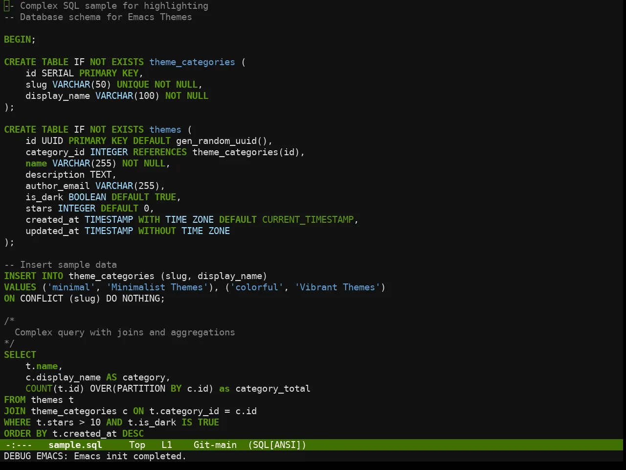Place cursor on the 'BEGIN' keyword
Image resolution: width=626 pixels, height=470 pixels.
(18, 40)
